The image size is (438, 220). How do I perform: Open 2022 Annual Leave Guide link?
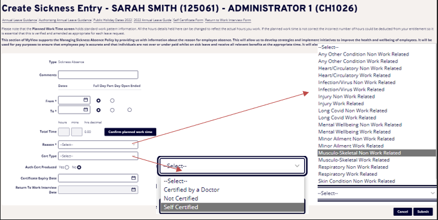click(152, 21)
